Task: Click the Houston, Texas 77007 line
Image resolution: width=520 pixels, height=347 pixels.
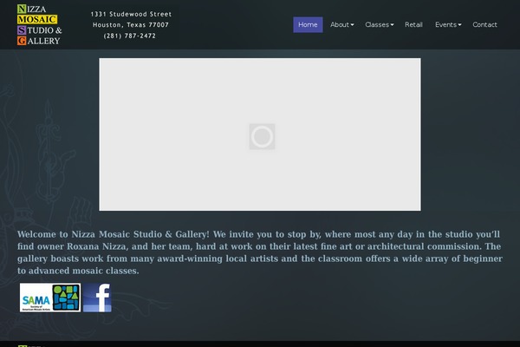Action: point(131,25)
